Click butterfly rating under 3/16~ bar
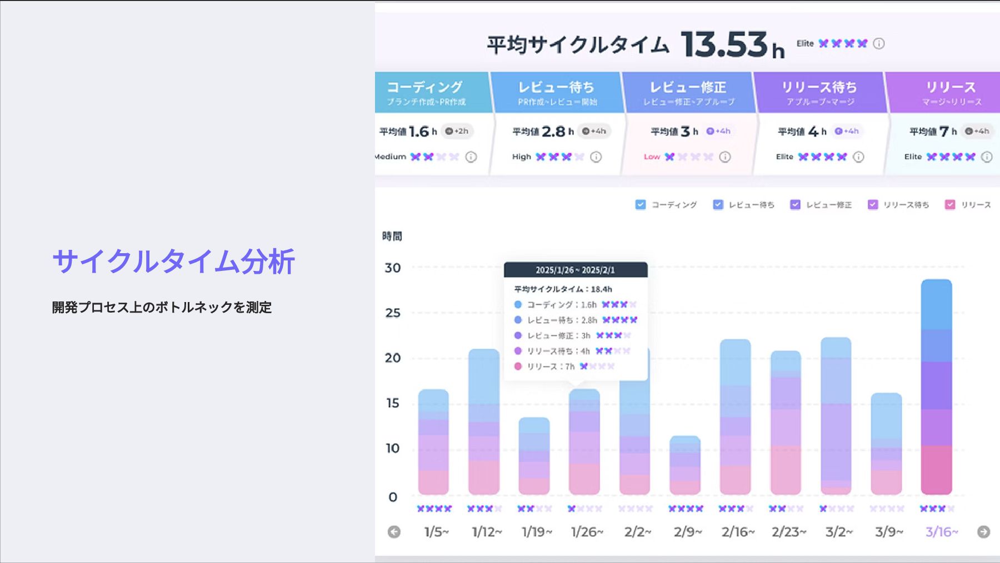 point(937,509)
